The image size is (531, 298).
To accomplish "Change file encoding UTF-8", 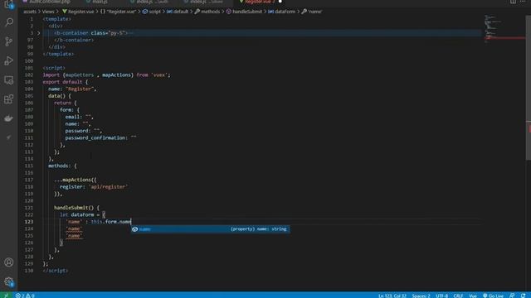I will point(441,296).
